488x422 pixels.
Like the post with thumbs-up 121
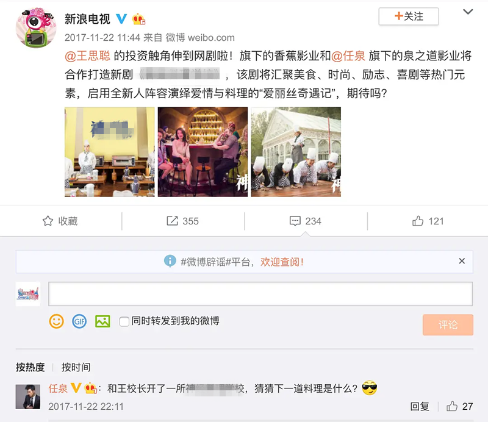tap(418, 221)
